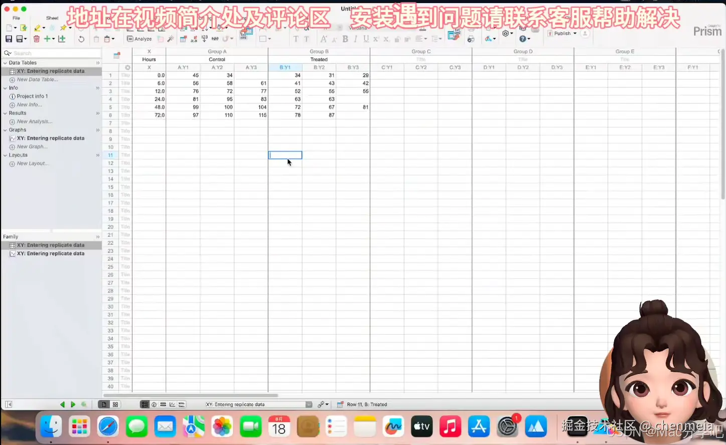Screen dimensions: 726x445
Task: Open Project info 1
Action: click(32, 96)
